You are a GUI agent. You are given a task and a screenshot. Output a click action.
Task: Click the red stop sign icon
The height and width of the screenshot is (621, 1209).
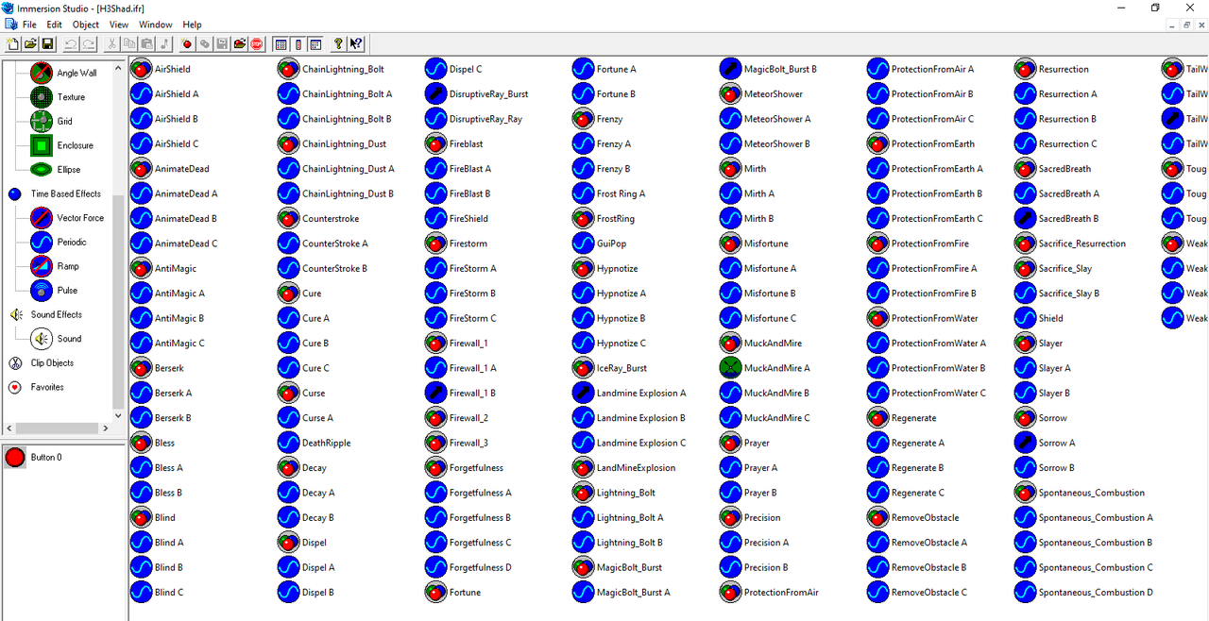[x=256, y=43]
